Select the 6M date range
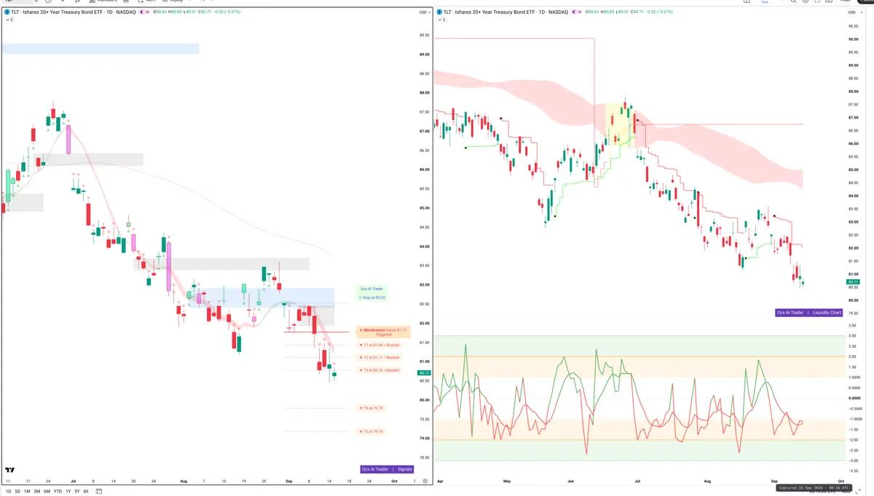The height and width of the screenshot is (496, 874). coord(47,492)
